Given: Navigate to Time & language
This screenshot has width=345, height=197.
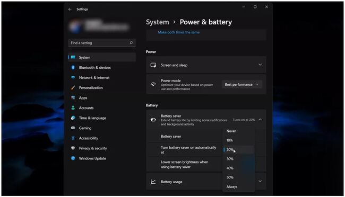Looking at the screenshot, I should 102,118.
